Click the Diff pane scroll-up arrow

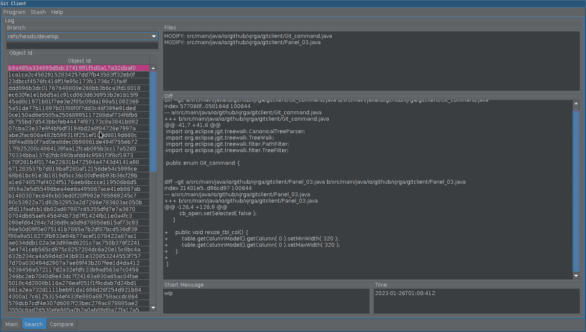tap(576, 104)
